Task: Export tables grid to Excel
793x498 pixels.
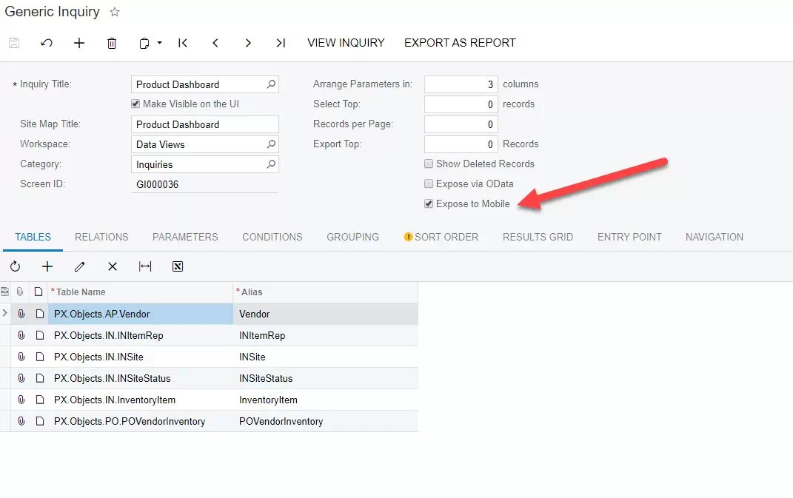Action: click(178, 266)
